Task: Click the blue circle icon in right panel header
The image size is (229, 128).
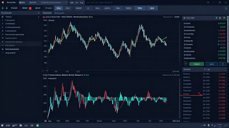Action: click(x=216, y=18)
